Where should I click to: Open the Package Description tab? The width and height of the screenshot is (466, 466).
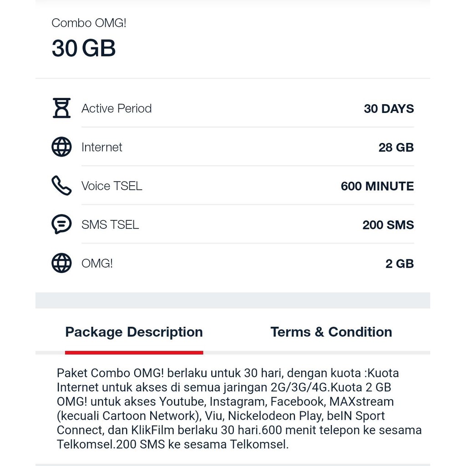133,332
